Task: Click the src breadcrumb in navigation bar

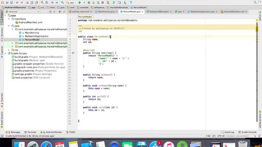Action: (x=41, y=7)
